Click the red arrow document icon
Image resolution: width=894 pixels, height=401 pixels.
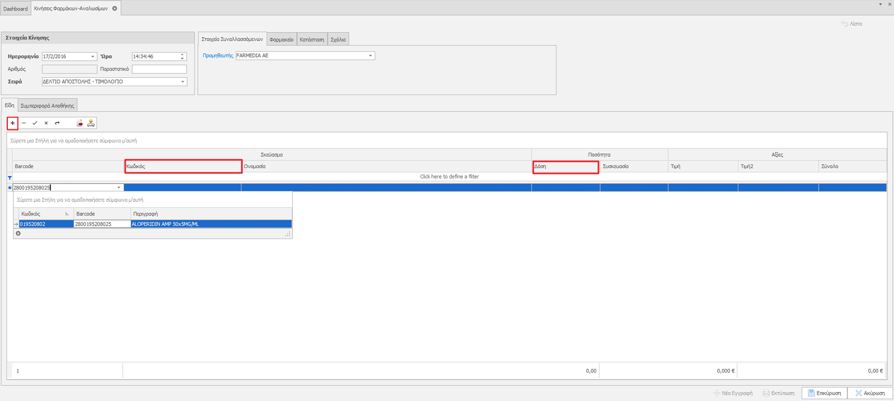pyautogui.click(x=80, y=123)
